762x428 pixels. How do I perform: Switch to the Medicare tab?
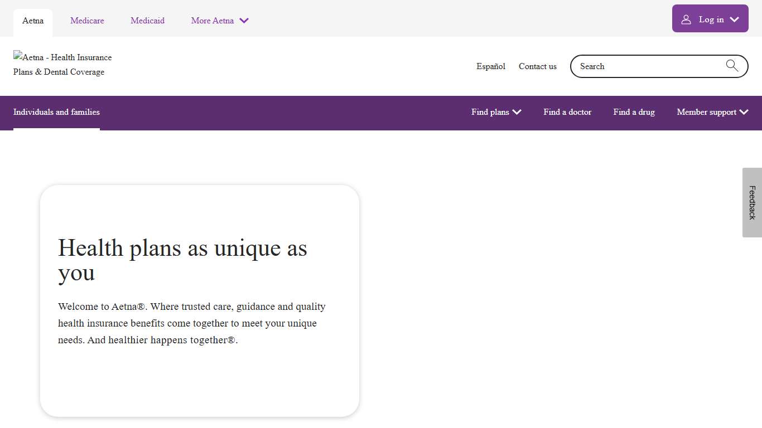point(87,21)
